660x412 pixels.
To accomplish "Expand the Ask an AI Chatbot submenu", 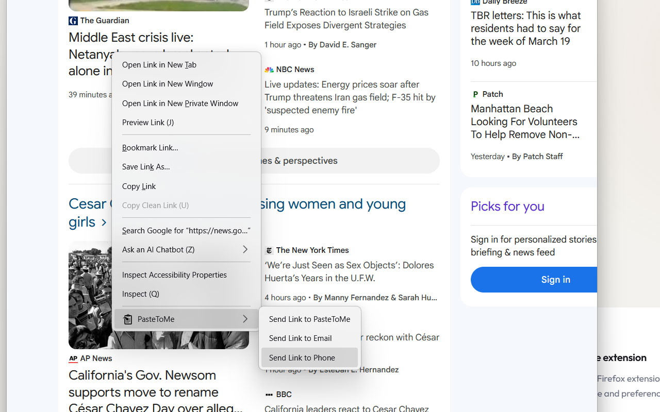I will click(186, 250).
